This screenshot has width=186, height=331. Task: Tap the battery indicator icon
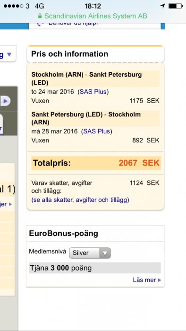[176, 6]
